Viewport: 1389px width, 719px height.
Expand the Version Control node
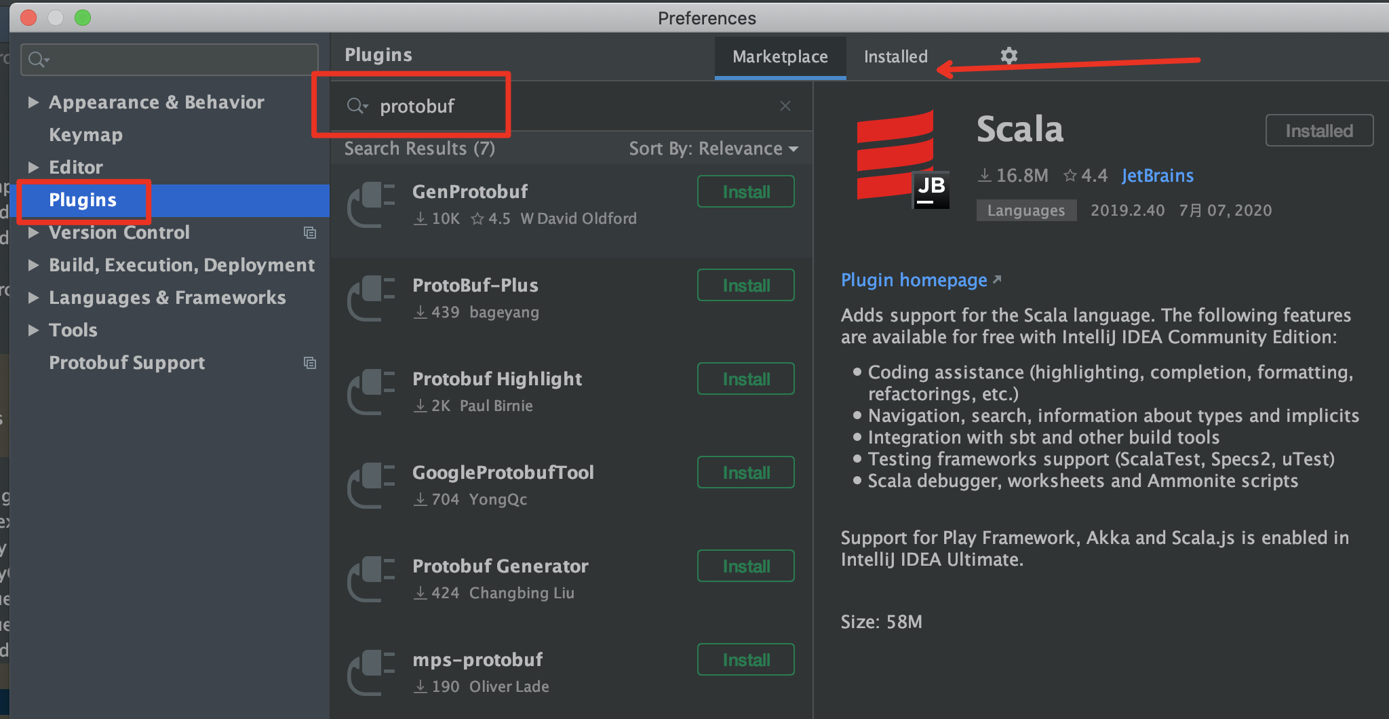33,233
